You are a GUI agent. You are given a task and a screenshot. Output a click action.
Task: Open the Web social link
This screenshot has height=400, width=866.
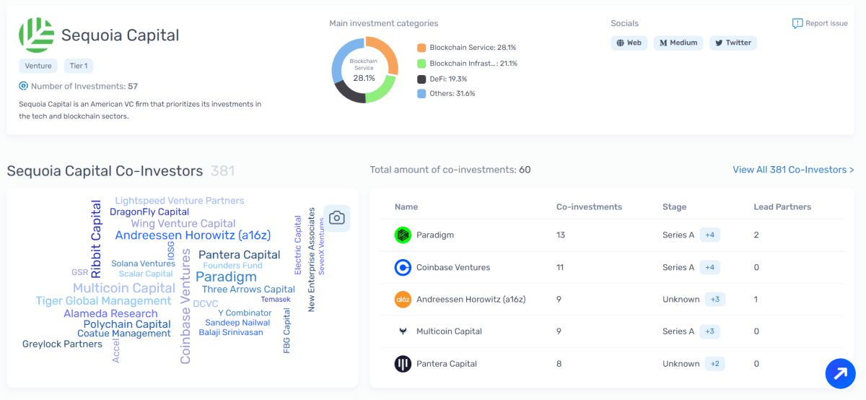[x=629, y=43]
